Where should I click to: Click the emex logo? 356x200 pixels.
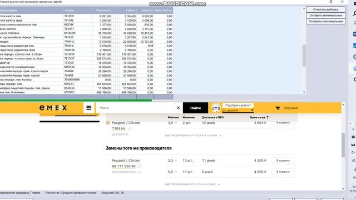point(53,108)
